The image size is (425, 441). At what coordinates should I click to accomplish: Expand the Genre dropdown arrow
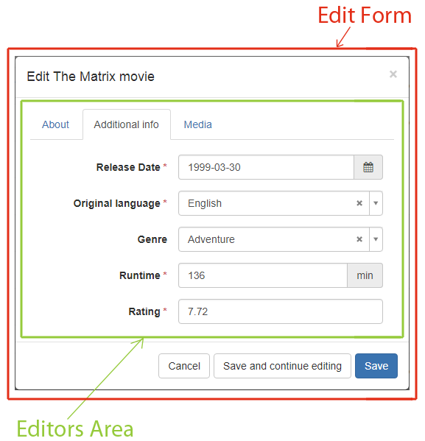(376, 239)
